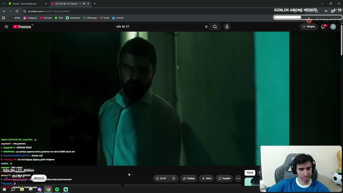The height and width of the screenshot is (193, 343).
Task: Go to YouTube Premium home logo
Action: pyautogui.click(x=22, y=27)
